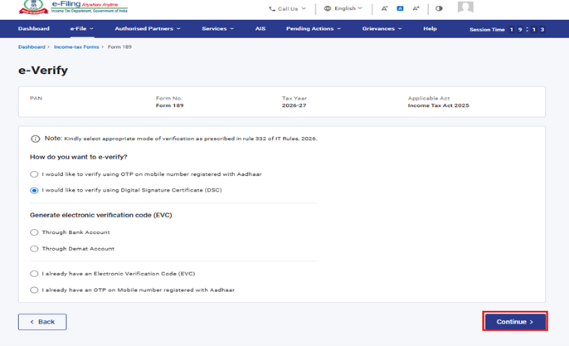Click the phone Call Us icon
Viewport: 569px width, 346px height.
[272, 8]
